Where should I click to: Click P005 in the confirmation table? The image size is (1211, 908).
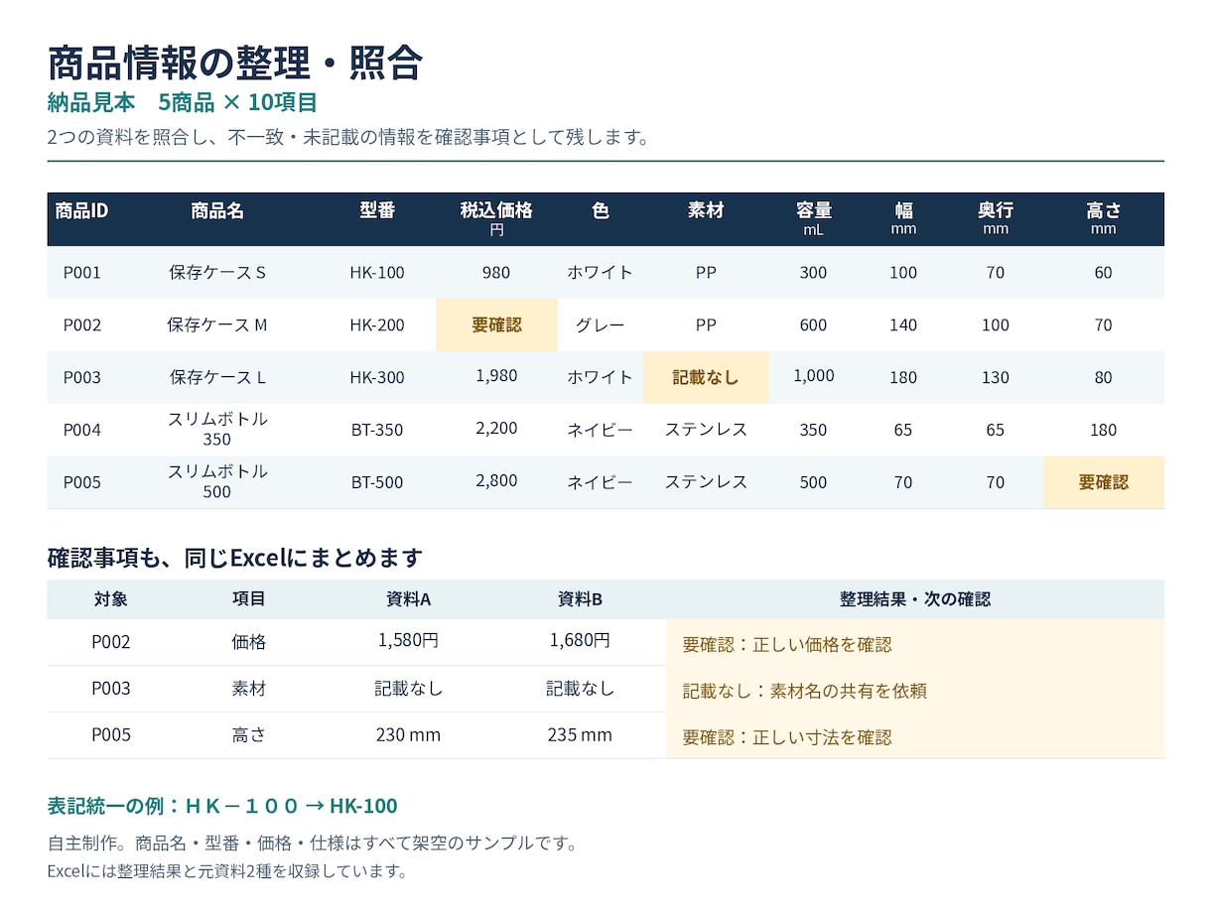tap(111, 735)
